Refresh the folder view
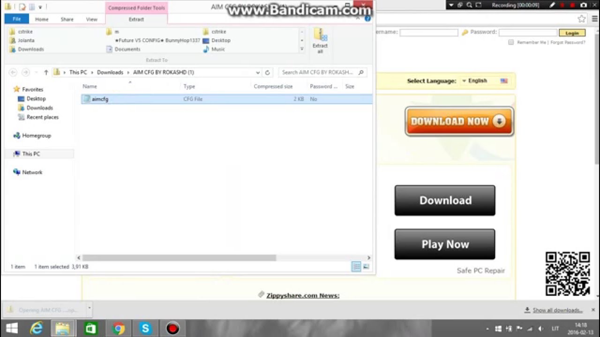 pyautogui.click(x=268, y=73)
